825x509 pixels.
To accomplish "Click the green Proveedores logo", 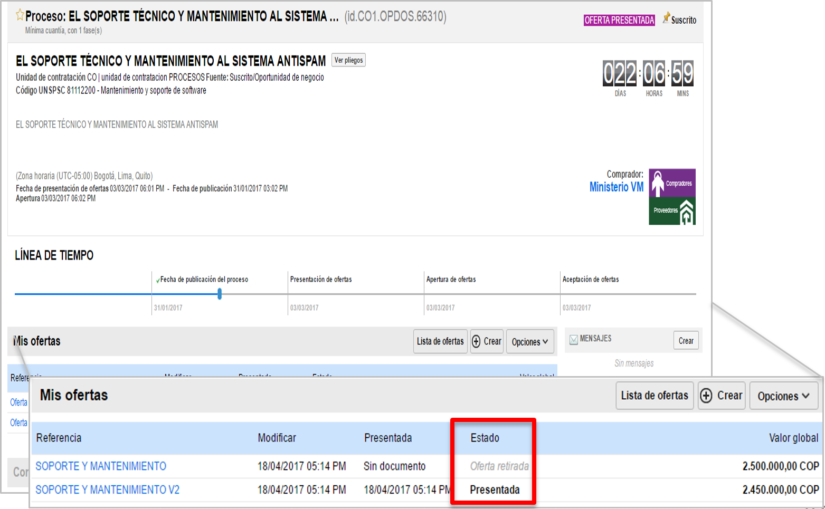I will tap(672, 211).
